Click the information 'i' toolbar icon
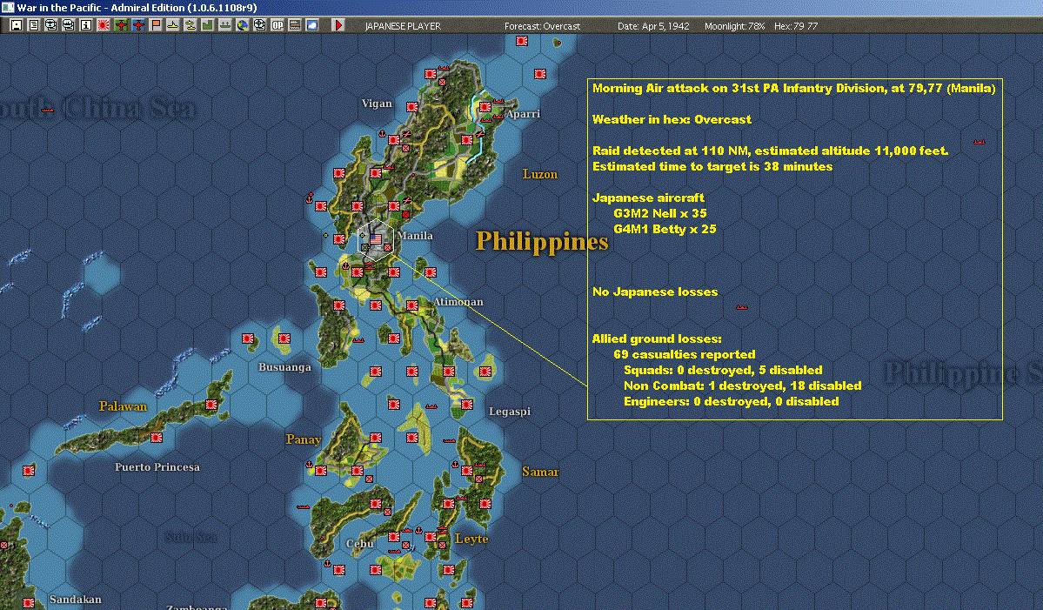Image resolution: width=1043 pixels, height=610 pixels. [86, 25]
